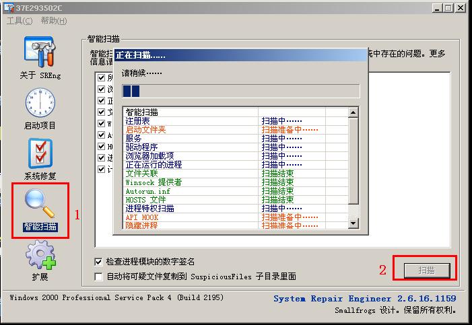
Task: Select the 注册表 row
Action: [x=236, y=121]
